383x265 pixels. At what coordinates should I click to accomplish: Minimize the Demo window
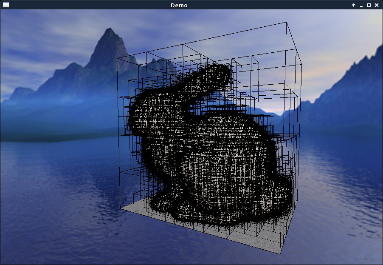[x=361, y=5]
